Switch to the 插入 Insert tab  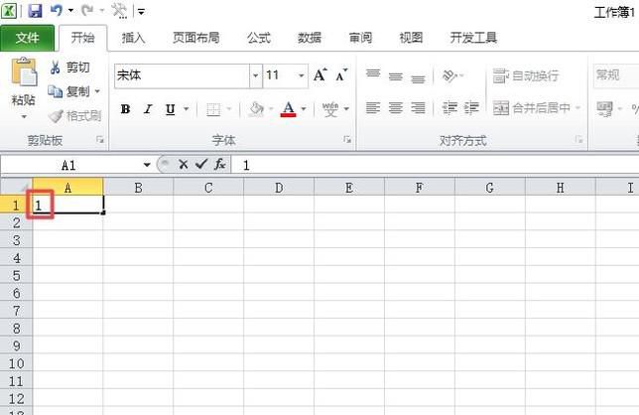point(133,38)
